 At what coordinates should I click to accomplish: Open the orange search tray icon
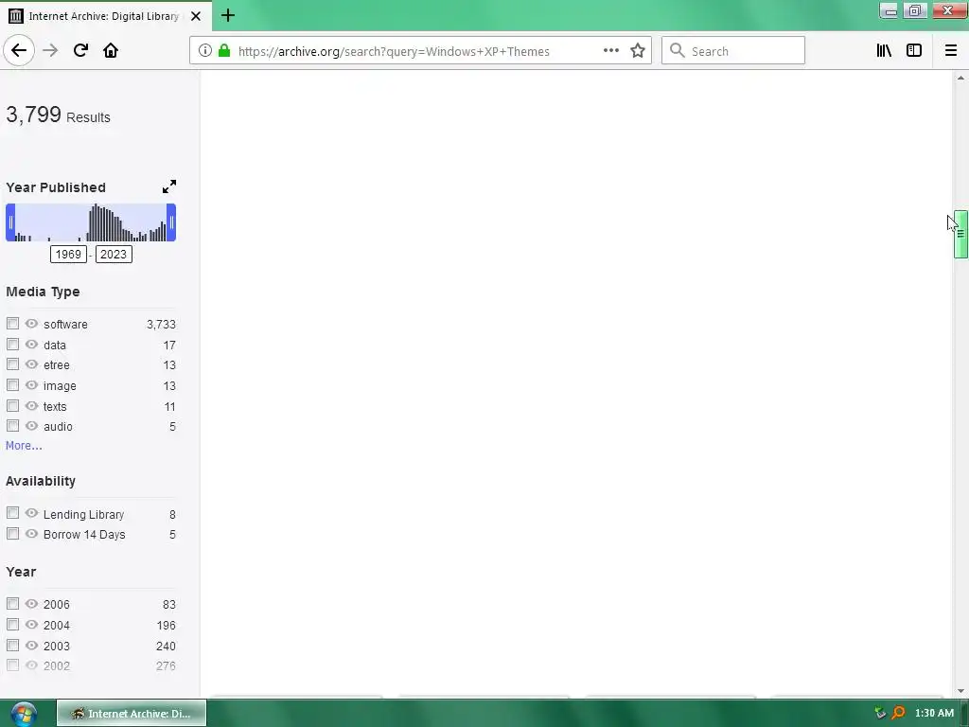(x=899, y=713)
